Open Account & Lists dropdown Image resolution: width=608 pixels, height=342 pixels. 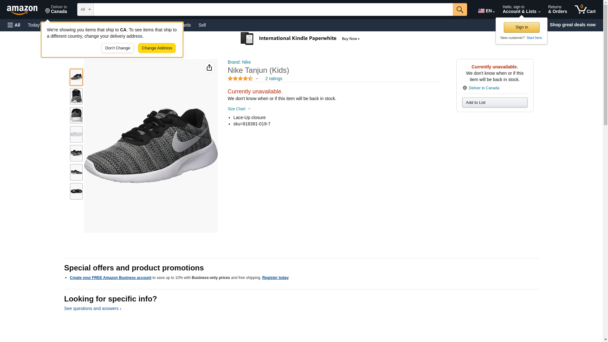pyautogui.click(x=521, y=9)
